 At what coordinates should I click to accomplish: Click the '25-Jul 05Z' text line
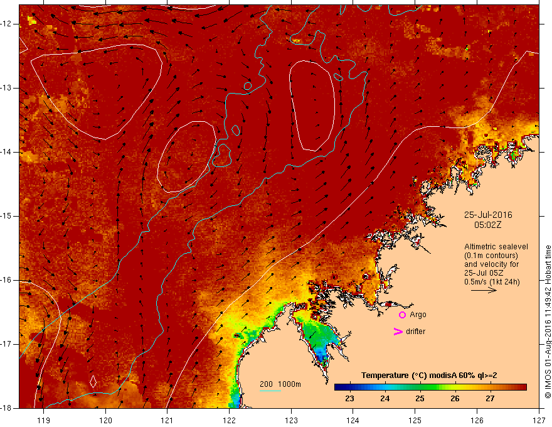point(484,273)
